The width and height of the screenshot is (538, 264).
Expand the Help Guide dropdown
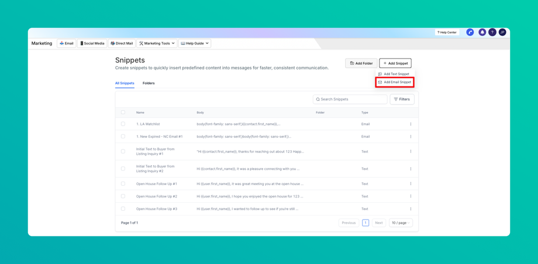[x=195, y=44]
